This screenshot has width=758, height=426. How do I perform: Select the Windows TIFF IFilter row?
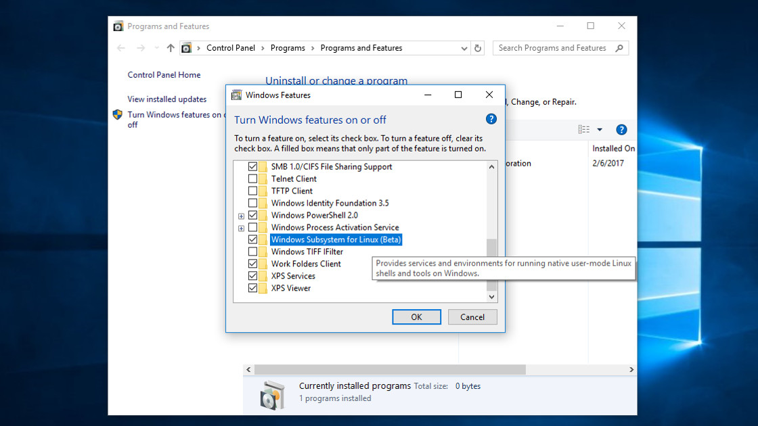point(307,252)
